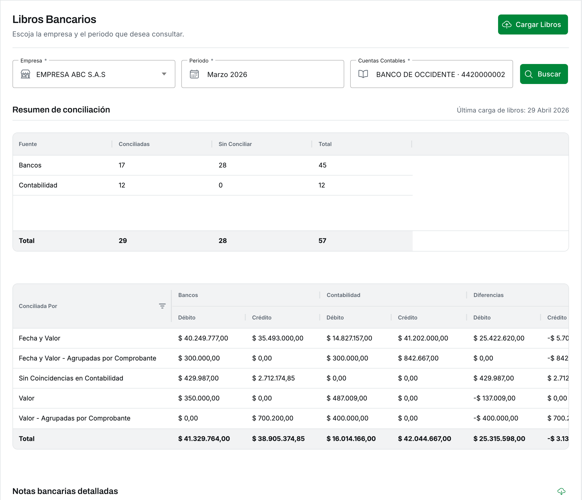Screen dimensions: 582x500
Task: Click the book icon in Cuentas Contables
Action: click(x=363, y=74)
